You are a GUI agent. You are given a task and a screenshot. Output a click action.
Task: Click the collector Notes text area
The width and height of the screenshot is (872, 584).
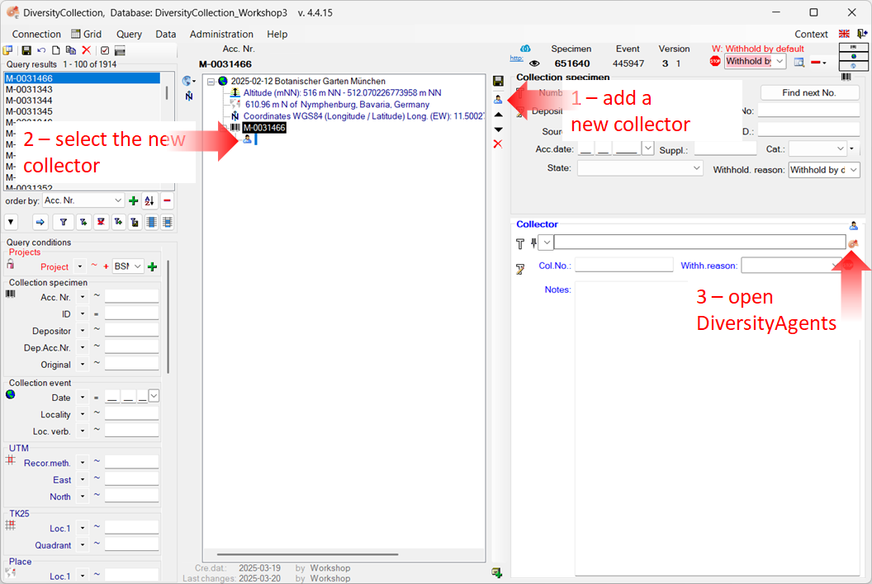(718, 429)
